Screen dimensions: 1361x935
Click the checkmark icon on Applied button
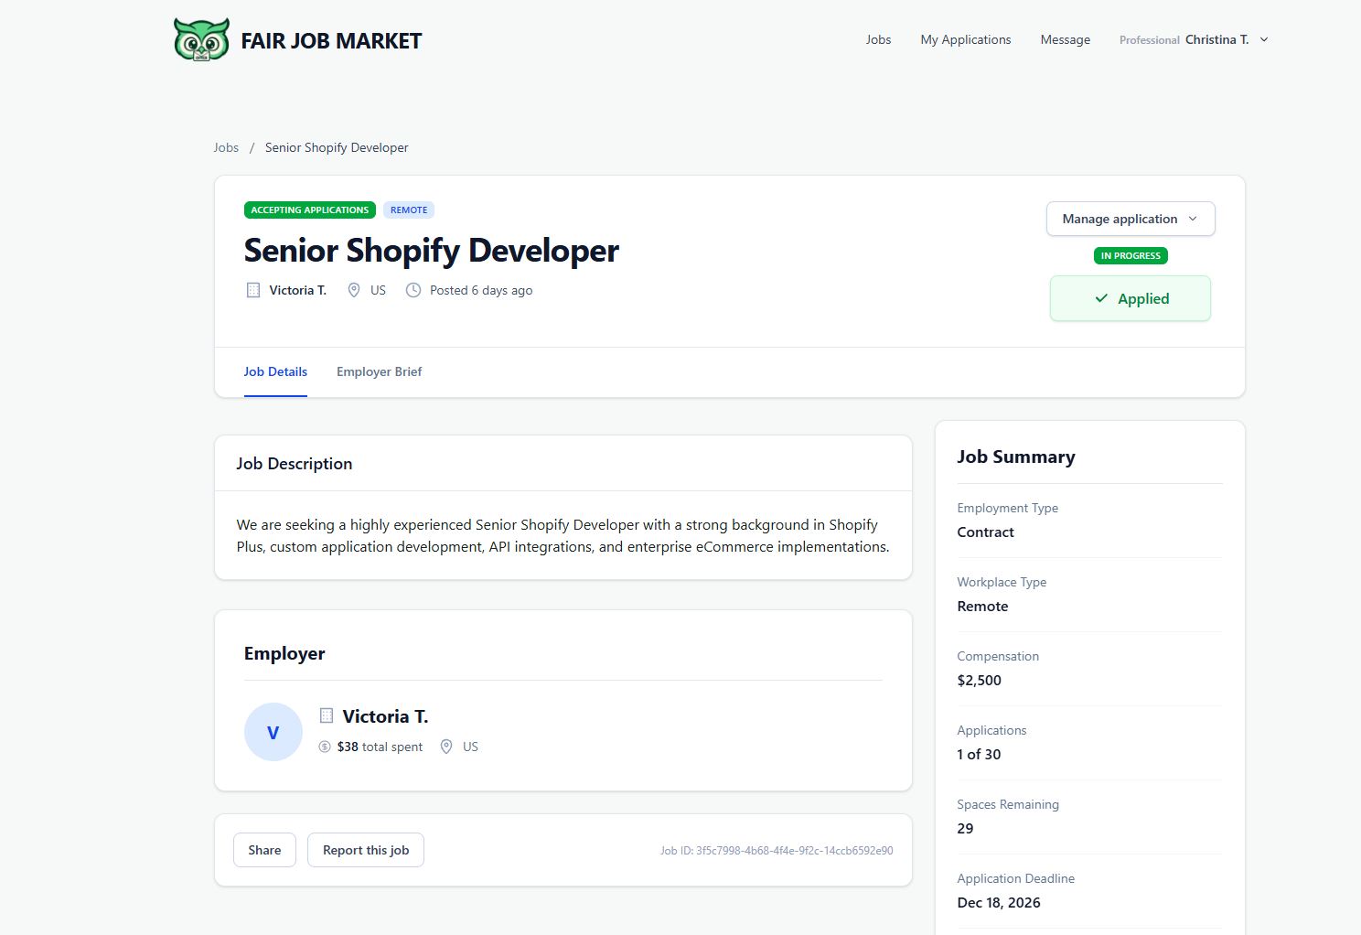point(1101,298)
